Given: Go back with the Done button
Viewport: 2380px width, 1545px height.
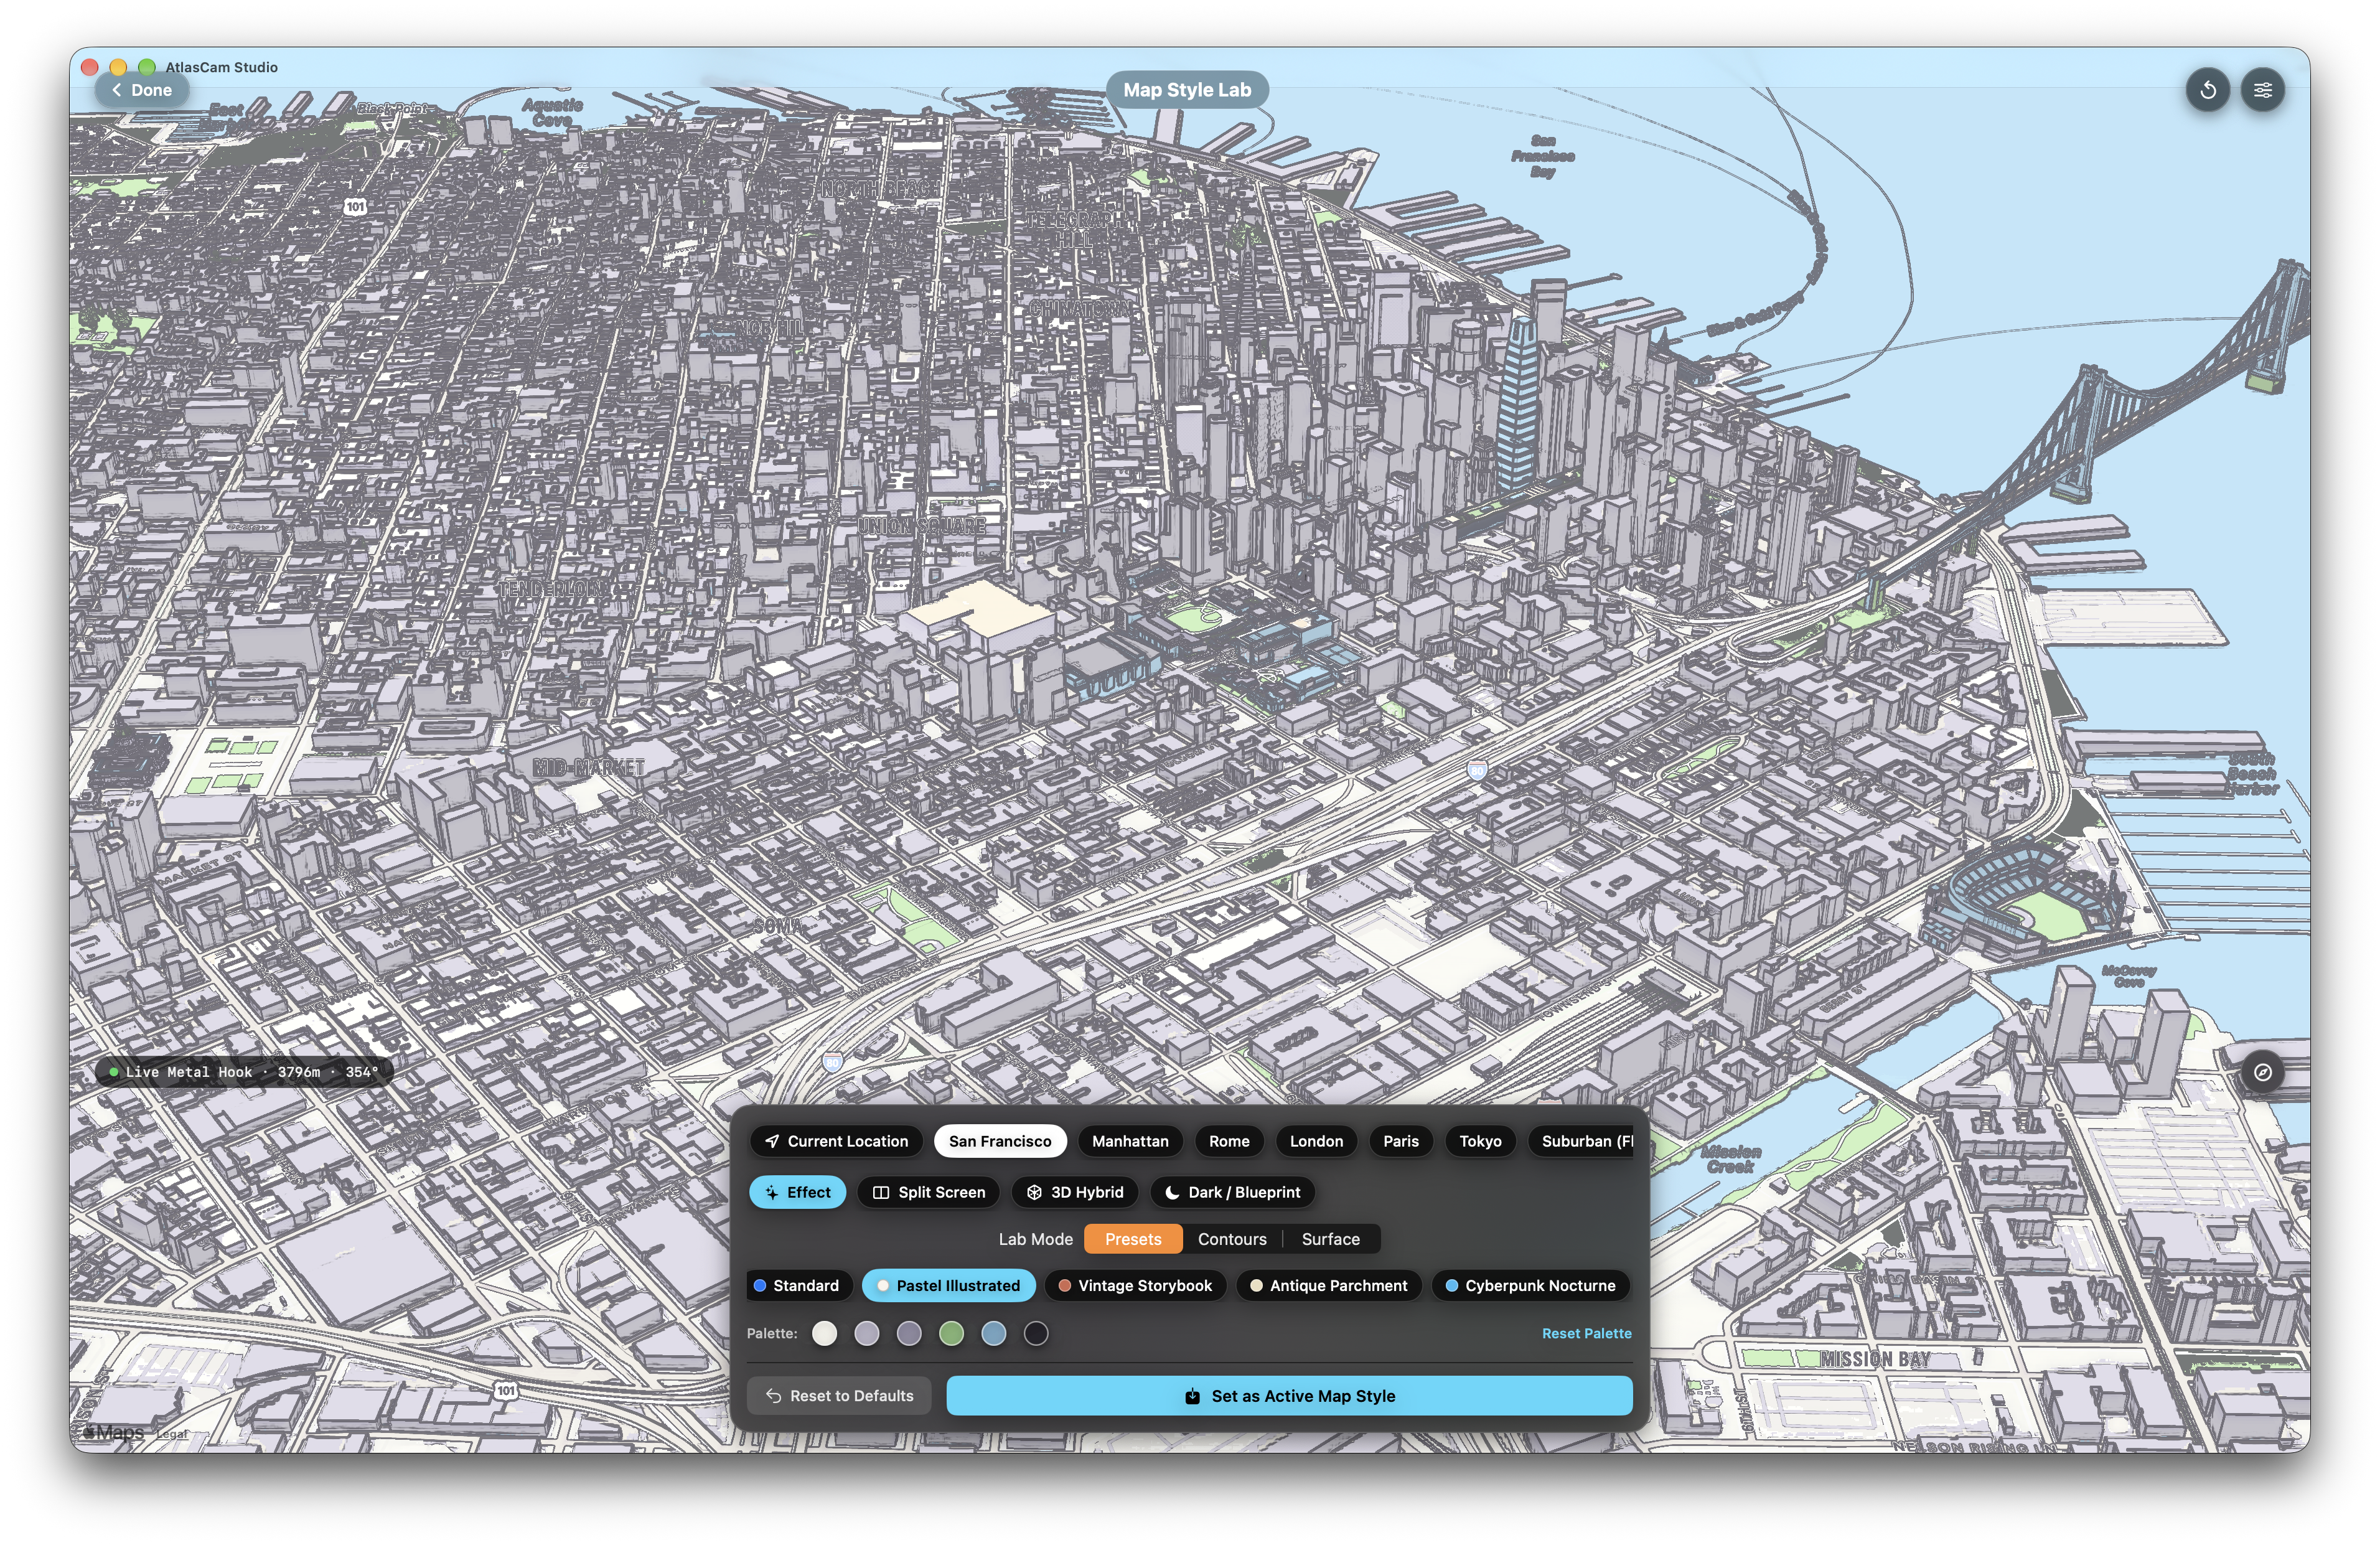Looking at the screenshot, I should 142,90.
